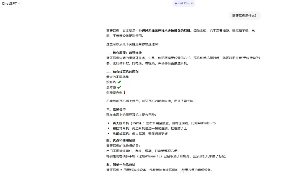Open the underlined 蓝牙技术 link in section one
The image size is (299, 173).
pos(138,58)
